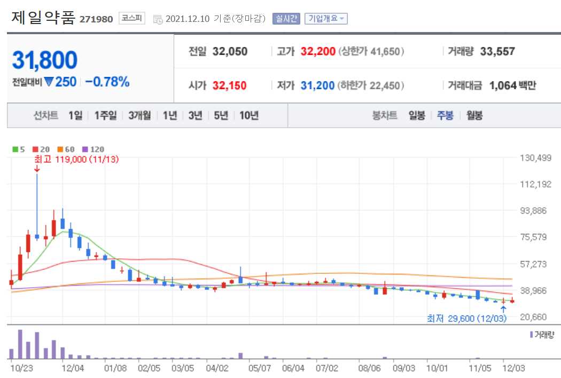This screenshot has height=378, width=561.
Task: Select the 3개월 period option
Action: coord(139,115)
